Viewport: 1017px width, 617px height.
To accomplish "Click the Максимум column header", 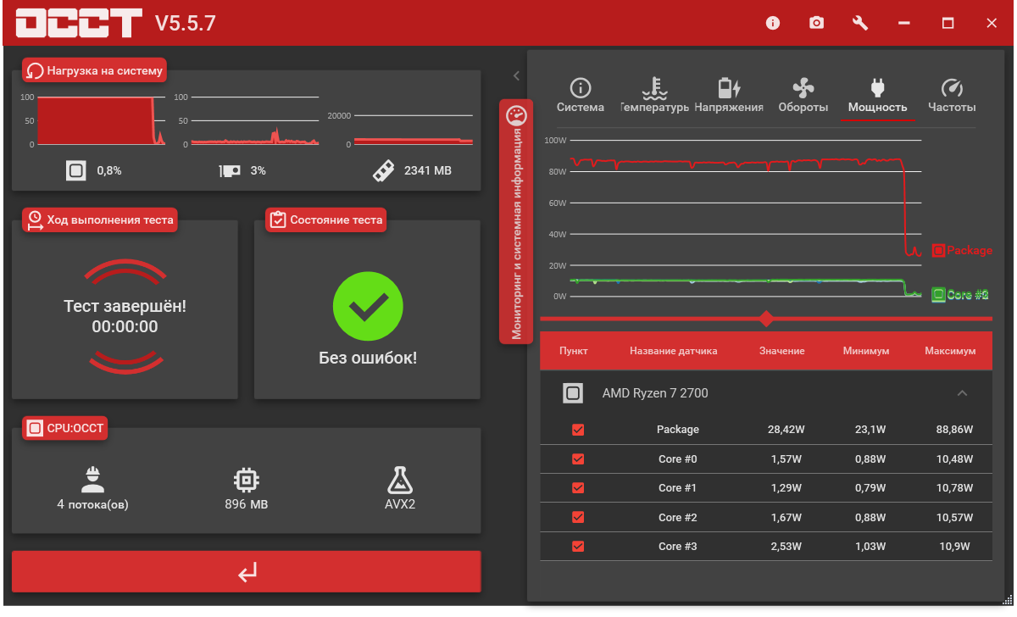I will (950, 351).
